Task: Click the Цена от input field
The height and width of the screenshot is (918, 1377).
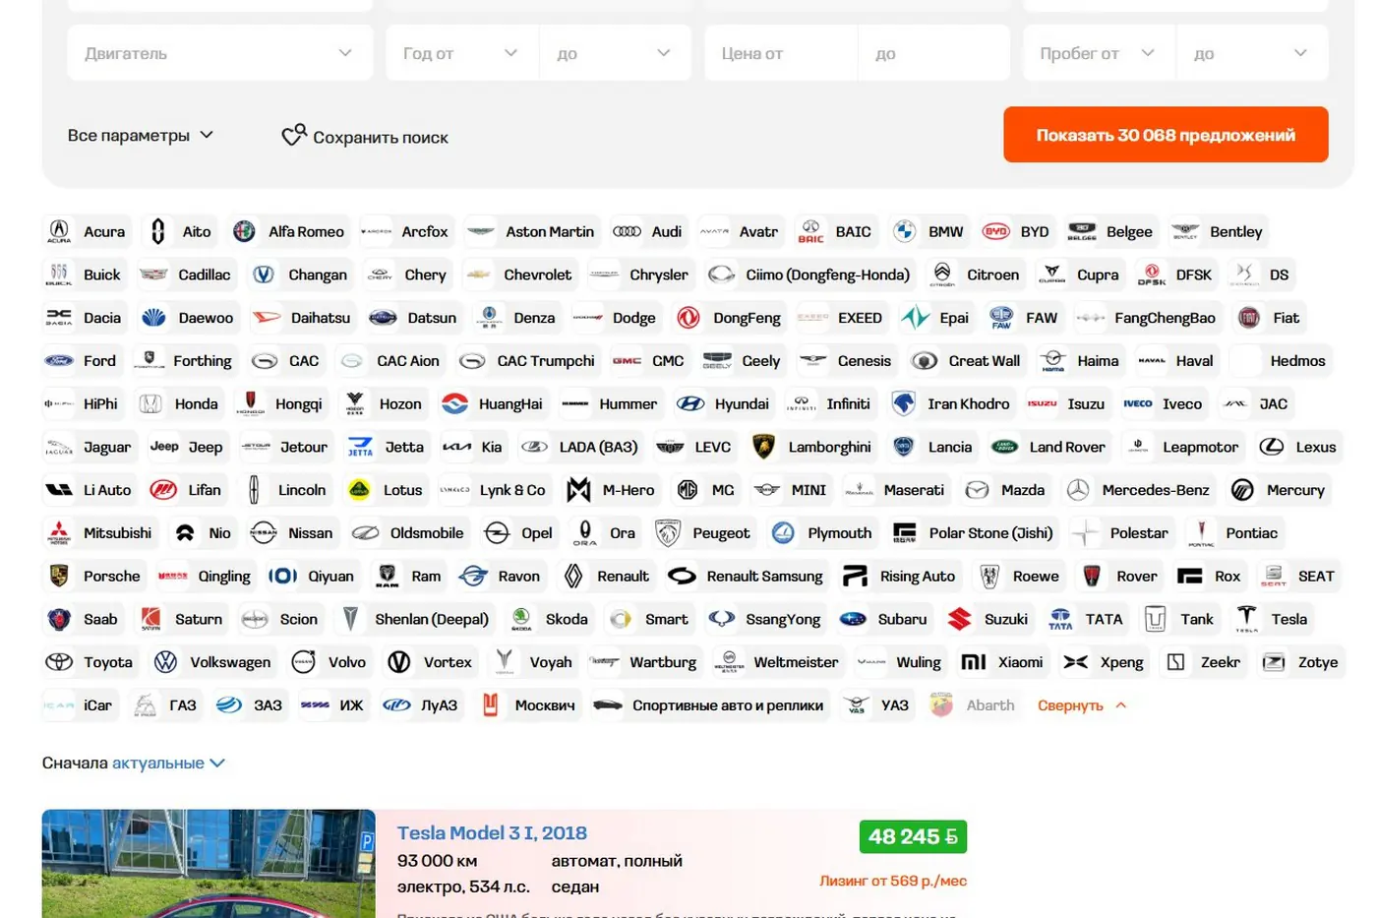Action: [x=781, y=53]
